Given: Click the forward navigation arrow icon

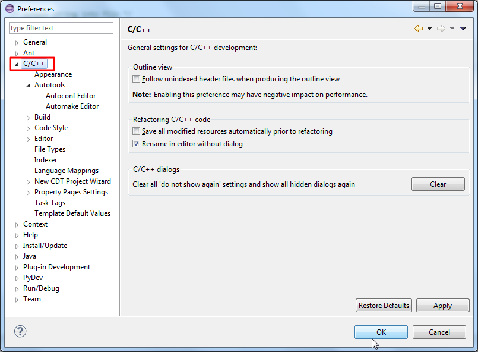Looking at the screenshot, I should pyautogui.click(x=441, y=29).
